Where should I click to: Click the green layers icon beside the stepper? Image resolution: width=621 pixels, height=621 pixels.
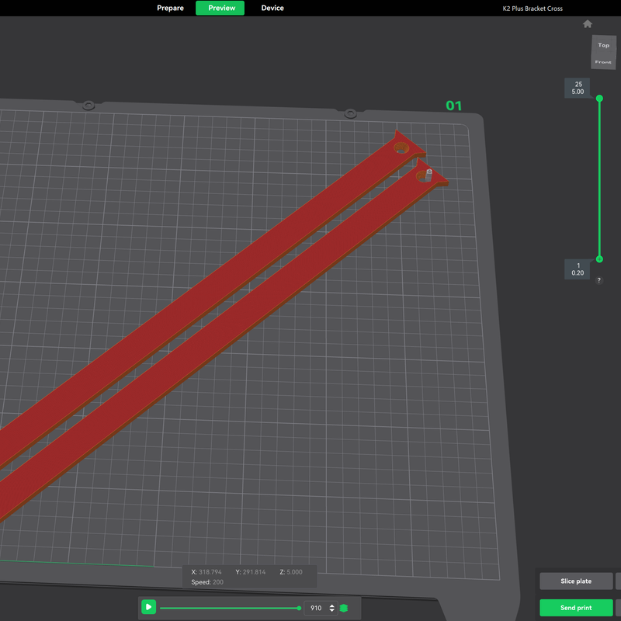pyautogui.click(x=344, y=608)
